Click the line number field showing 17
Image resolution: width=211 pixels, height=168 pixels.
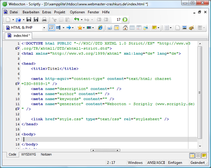coord(117,19)
